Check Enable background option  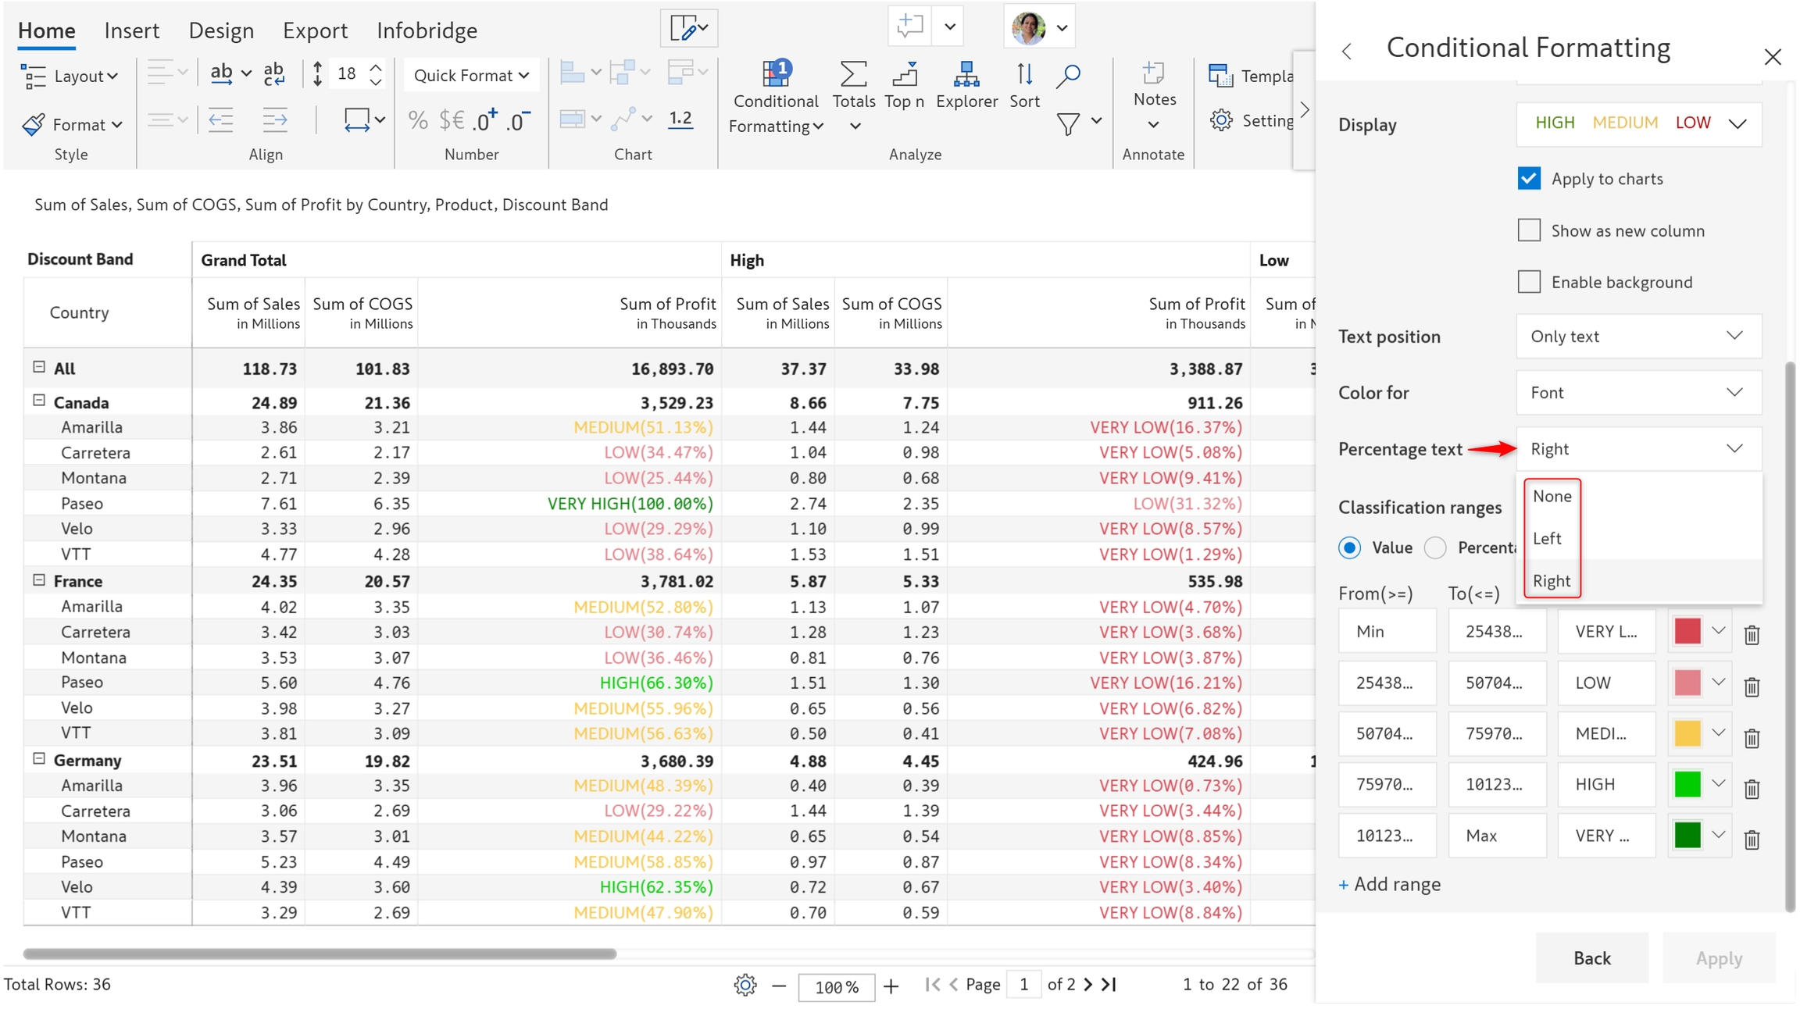[x=1529, y=282]
